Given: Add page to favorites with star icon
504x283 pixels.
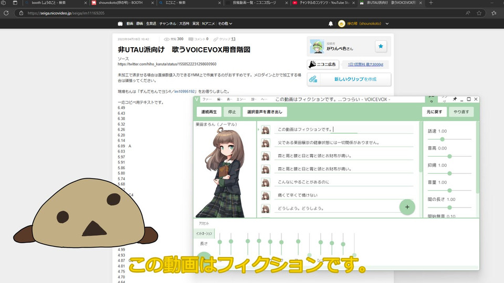Looking at the screenshot, I should (479, 13).
